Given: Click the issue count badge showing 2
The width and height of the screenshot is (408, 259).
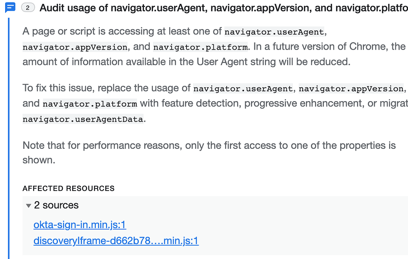Looking at the screenshot, I should (28, 7).
